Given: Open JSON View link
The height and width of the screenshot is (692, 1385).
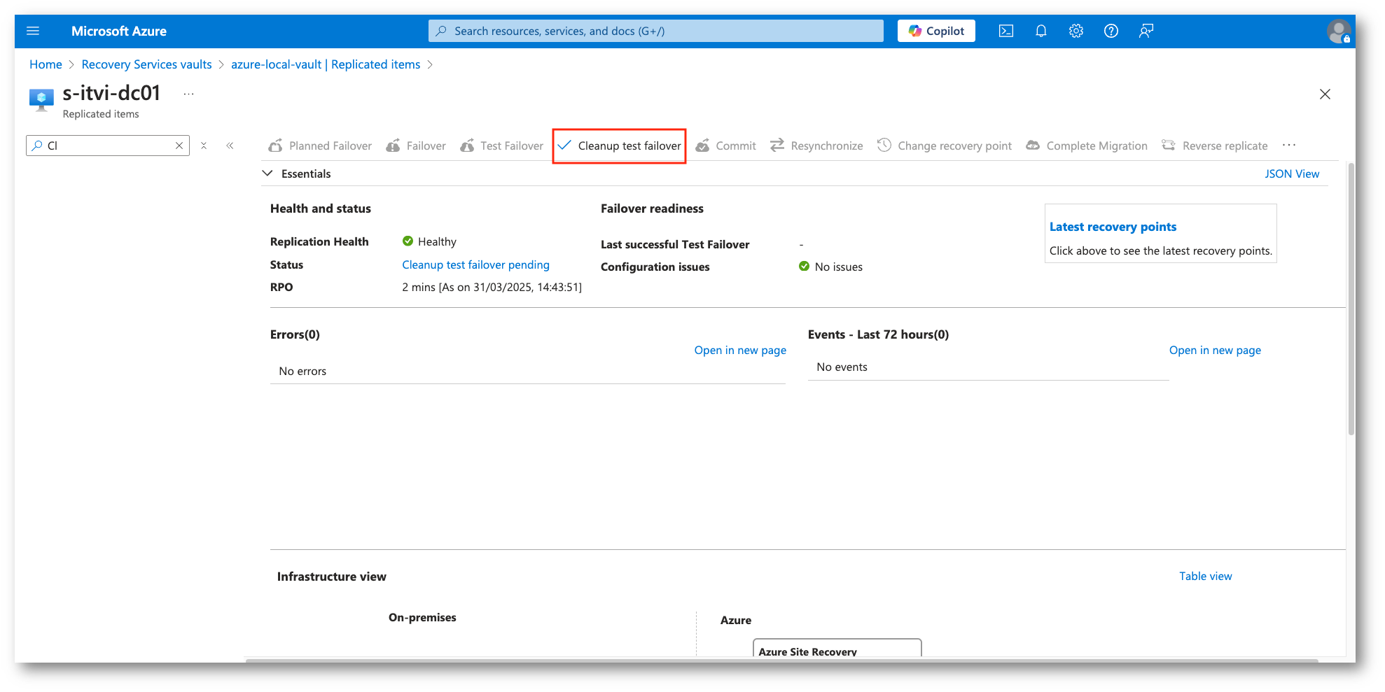Looking at the screenshot, I should pyautogui.click(x=1291, y=174).
